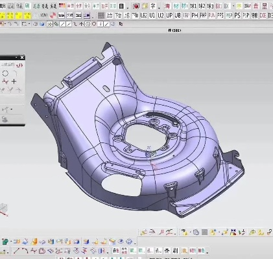Toggle the quadrant circle snap icon
The image size is (273, 259).
coord(94,24)
